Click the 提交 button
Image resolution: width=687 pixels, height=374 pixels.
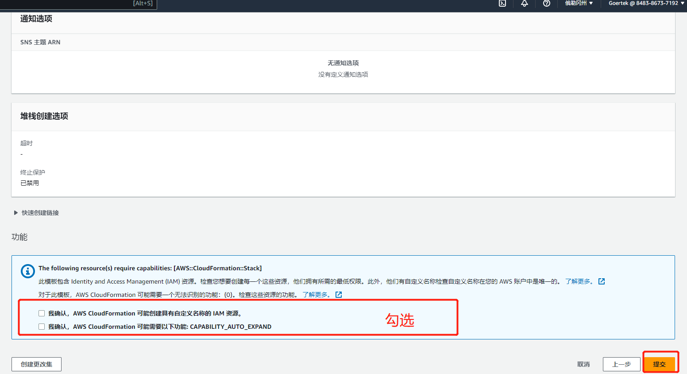click(659, 364)
